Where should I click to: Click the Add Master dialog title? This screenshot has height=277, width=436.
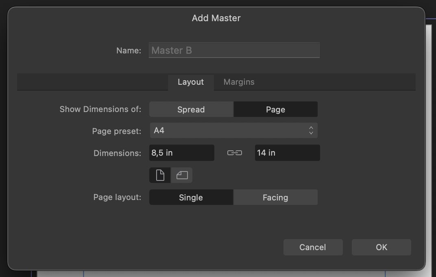click(x=216, y=18)
